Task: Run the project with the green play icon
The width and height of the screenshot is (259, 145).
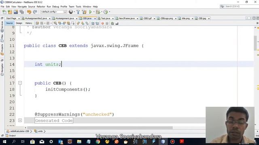Action: [x=90, y=12]
